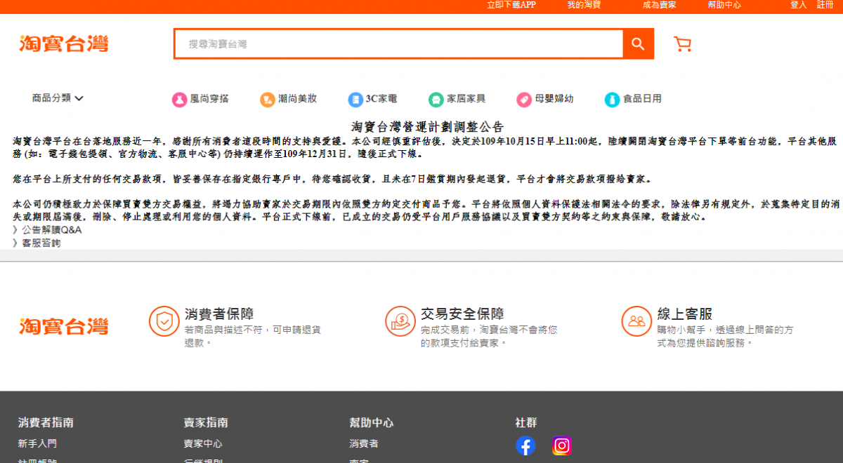The image size is (843, 463).
Task: Click 賣家中心 in footer
Action: 203,443
